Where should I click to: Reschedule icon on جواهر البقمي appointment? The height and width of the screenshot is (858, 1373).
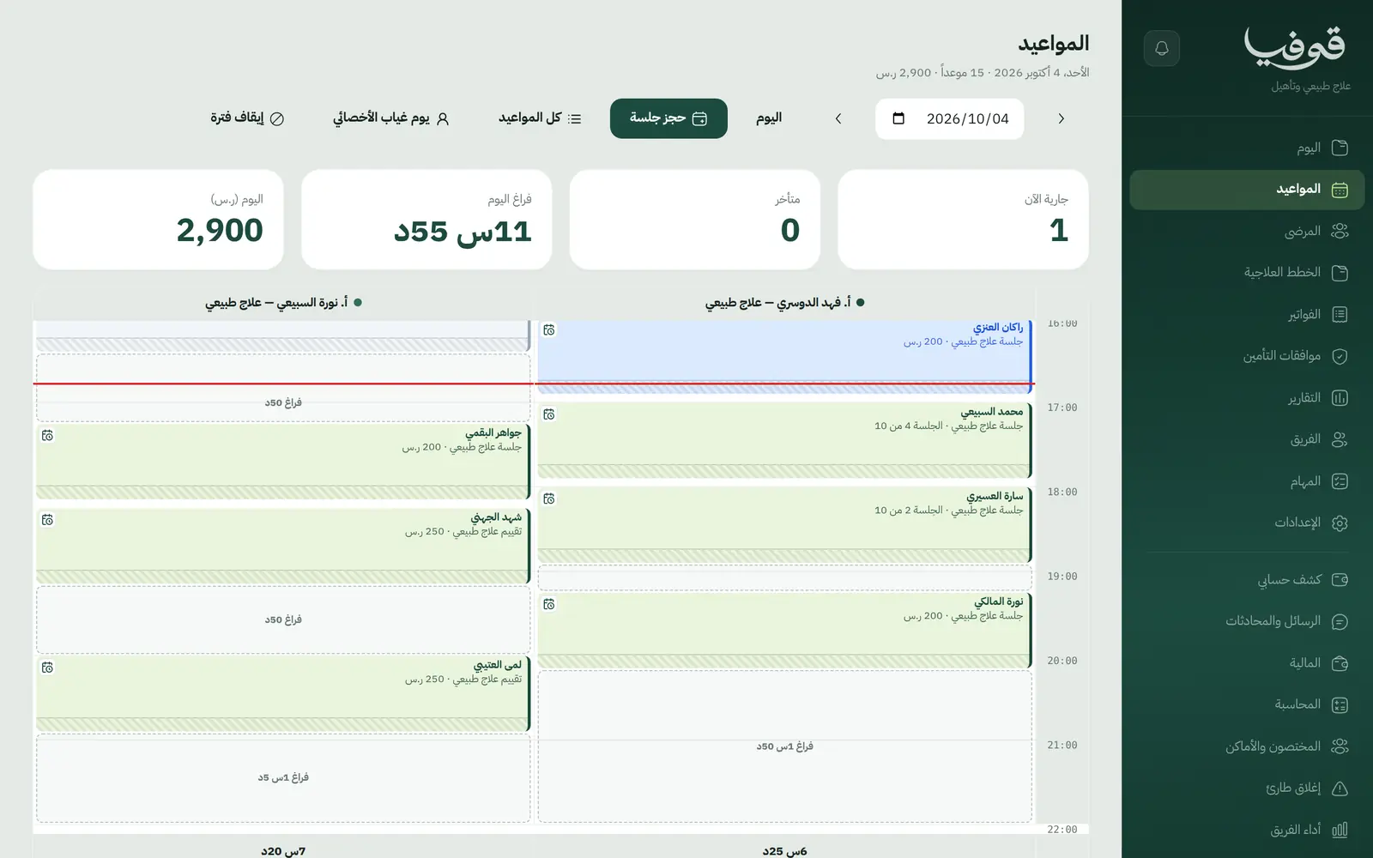47,436
